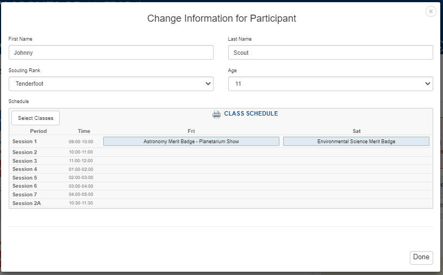The width and height of the screenshot is (443, 275).
Task: Expand the Age dropdown
Action: [330, 84]
